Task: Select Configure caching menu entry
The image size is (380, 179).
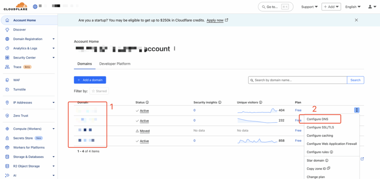Action: 320,136
